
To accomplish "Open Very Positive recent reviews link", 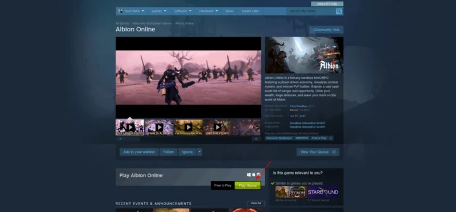I will coord(298,106).
